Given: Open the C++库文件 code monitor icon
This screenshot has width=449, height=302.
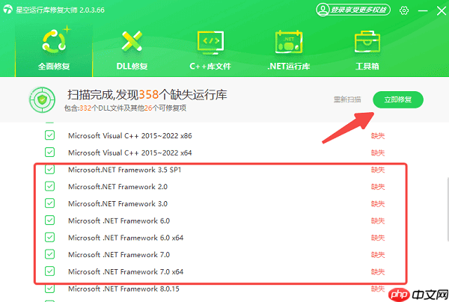Looking at the screenshot, I should tap(210, 43).
